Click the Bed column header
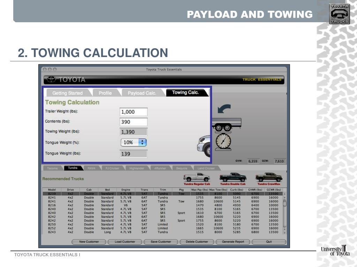Image resolution: width=357 pixels, height=267 pixels. point(107,190)
